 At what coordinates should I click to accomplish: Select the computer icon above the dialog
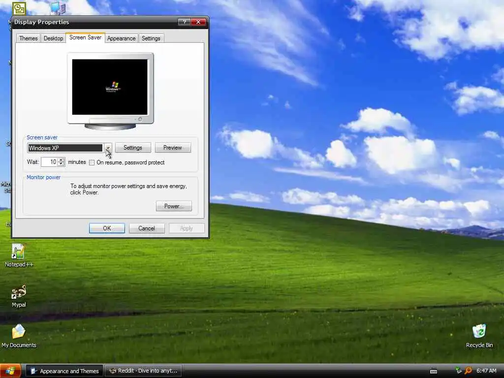pyautogui.click(x=58, y=8)
